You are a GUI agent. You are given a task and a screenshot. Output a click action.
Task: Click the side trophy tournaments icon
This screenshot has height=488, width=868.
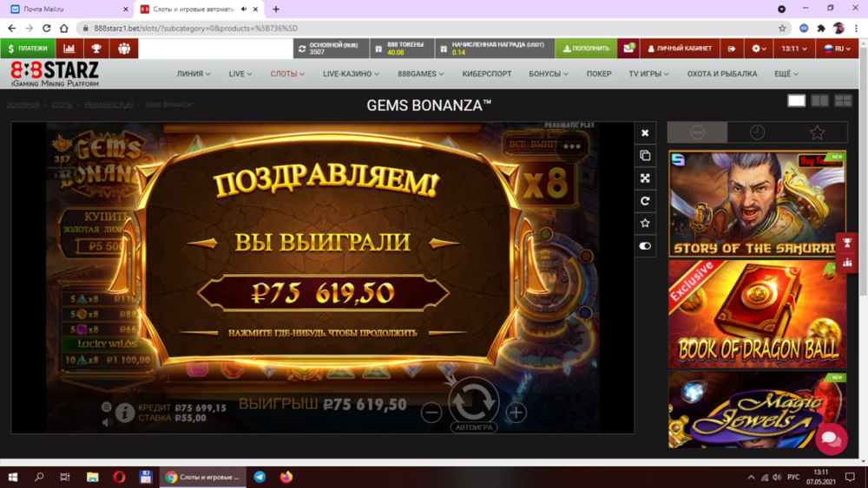click(x=847, y=243)
